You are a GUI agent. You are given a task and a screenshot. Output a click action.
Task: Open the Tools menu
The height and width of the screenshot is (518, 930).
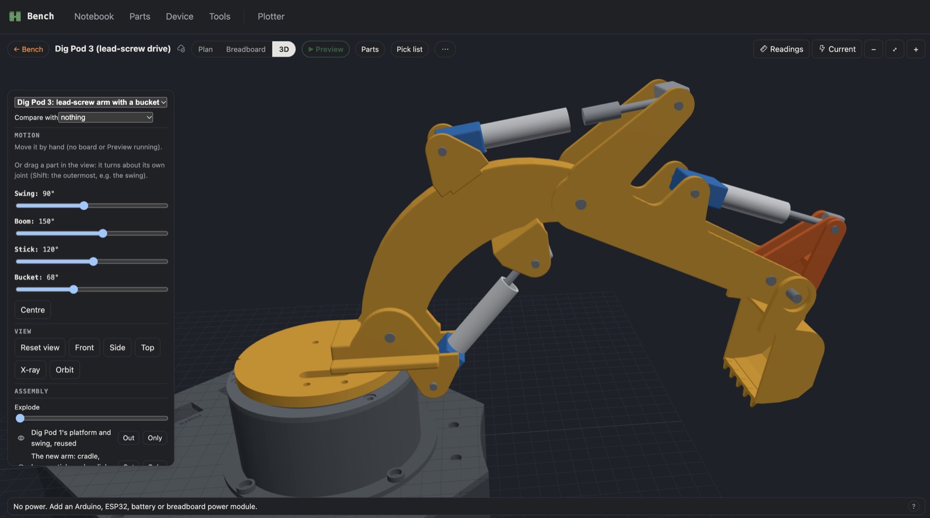(220, 16)
